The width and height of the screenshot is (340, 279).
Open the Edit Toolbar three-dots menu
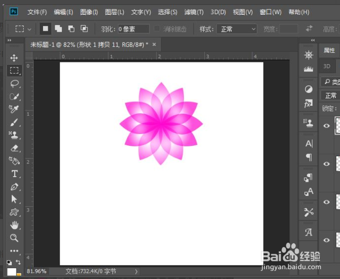pos(14,251)
